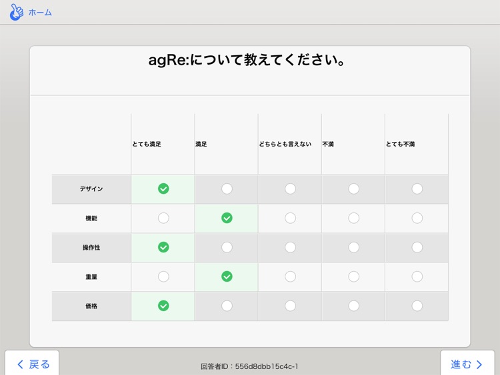Select とても満足 for 重量 row
The height and width of the screenshot is (375, 500).
point(163,277)
